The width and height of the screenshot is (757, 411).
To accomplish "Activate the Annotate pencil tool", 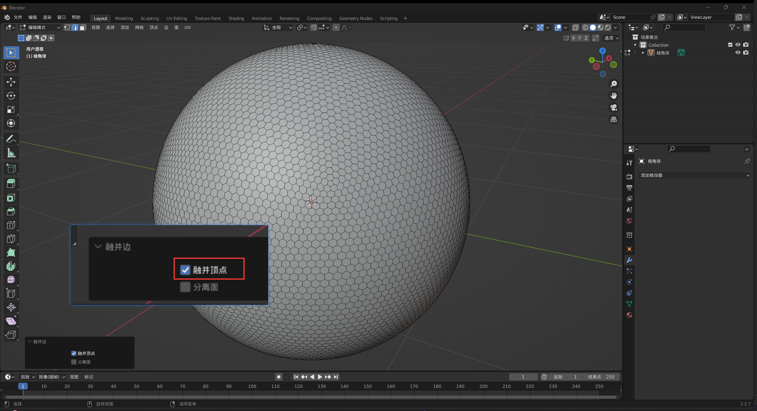I will click(x=11, y=139).
